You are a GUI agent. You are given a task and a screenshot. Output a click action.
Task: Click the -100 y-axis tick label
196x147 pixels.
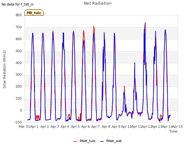point(18,122)
